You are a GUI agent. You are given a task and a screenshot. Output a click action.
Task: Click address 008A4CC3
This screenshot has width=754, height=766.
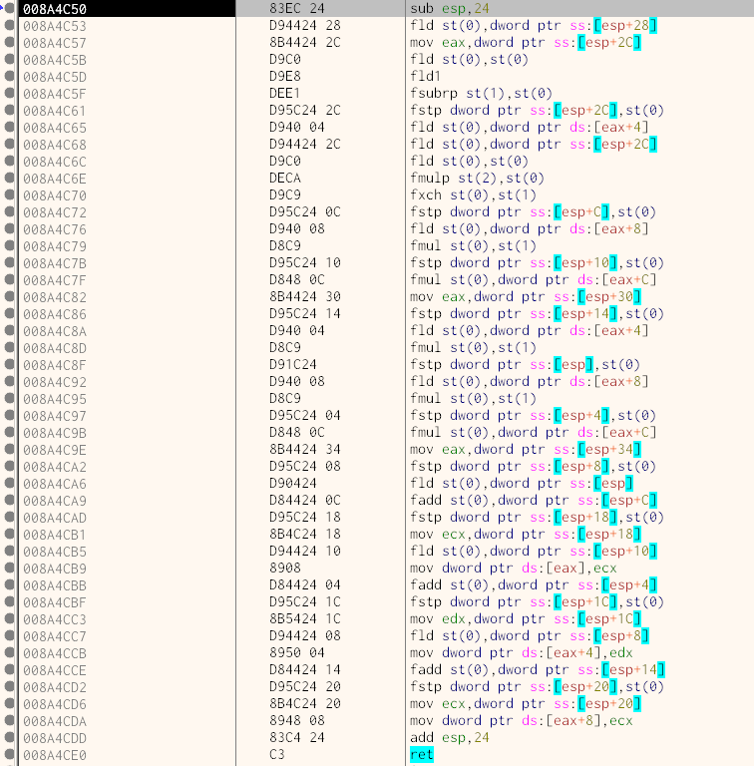(x=55, y=618)
